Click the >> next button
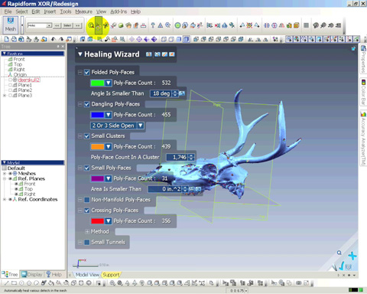Screen dimensions: 367x294 point(77,25)
